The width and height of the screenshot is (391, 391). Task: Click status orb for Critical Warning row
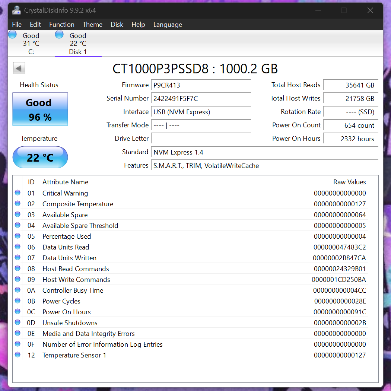[18, 193]
